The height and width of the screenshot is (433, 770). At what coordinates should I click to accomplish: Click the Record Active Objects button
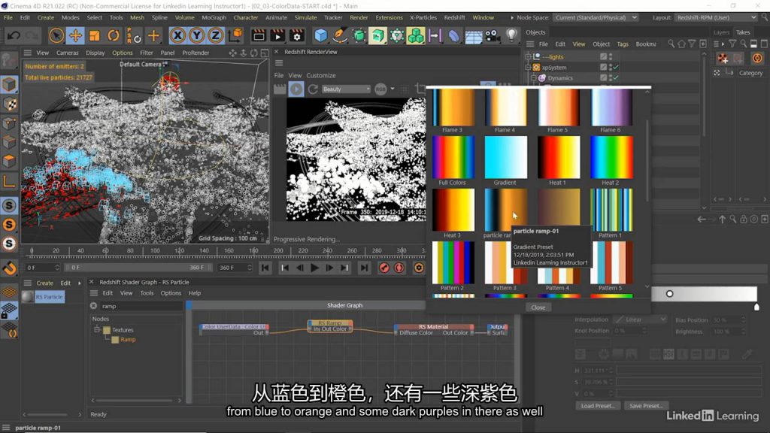click(384, 268)
